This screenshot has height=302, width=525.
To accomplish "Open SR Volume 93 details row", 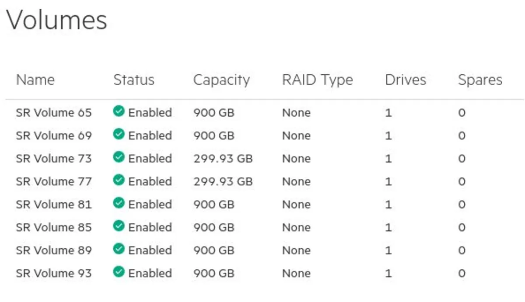I will pyautogui.click(x=53, y=273).
